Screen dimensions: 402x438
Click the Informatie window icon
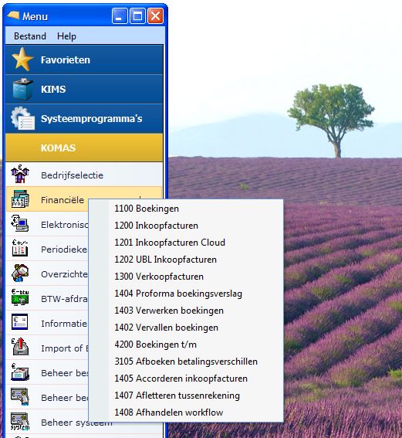pyautogui.click(x=20, y=322)
